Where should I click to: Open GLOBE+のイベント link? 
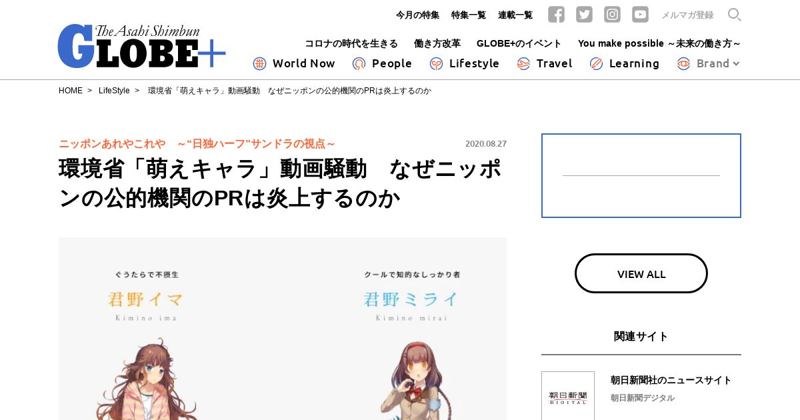point(519,43)
